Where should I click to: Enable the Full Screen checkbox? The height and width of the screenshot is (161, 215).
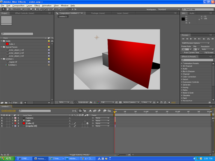[x=203, y=52]
